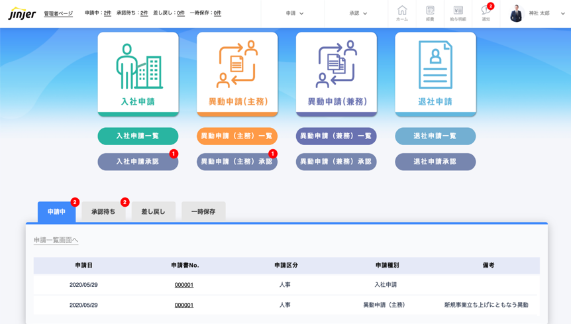Viewport: 571px width, 324px height.
Task: Click the 退社申請承認 button
Action: tap(435, 162)
